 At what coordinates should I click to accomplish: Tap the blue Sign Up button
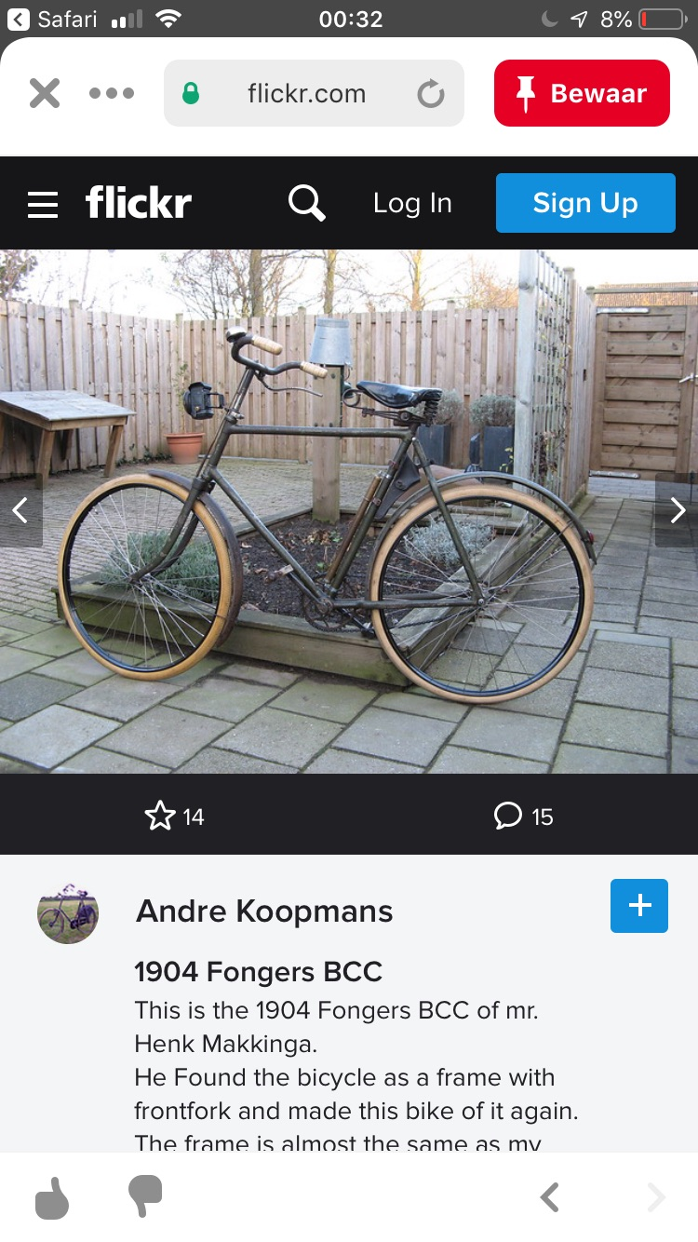coord(585,203)
